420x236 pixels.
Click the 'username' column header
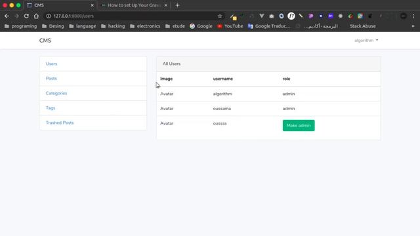223,79
